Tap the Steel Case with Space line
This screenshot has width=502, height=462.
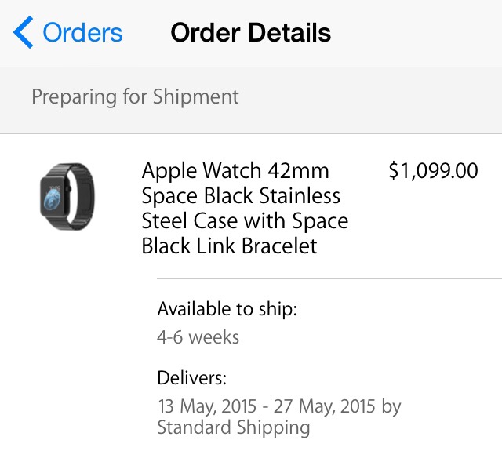pos(245,221)
